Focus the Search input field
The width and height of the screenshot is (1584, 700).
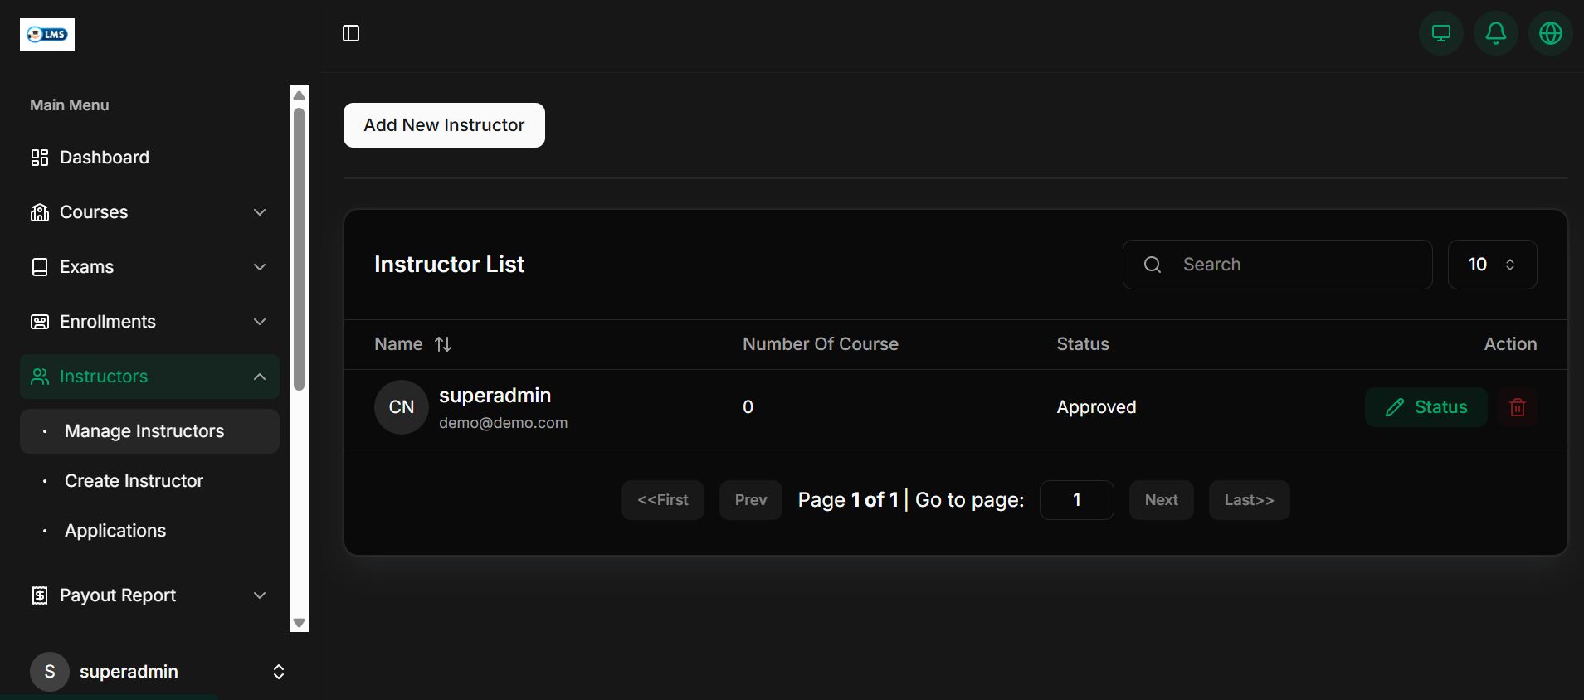click(x=1277, y=265)
